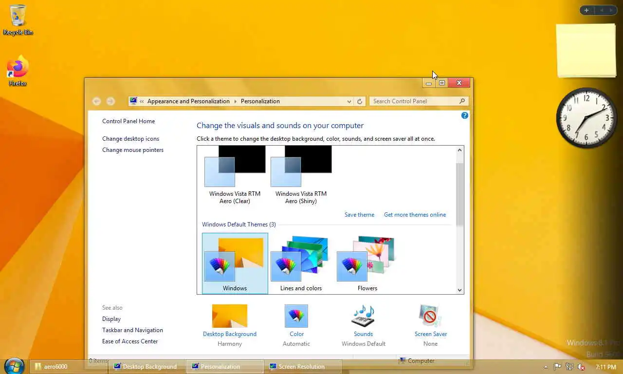
Task: Click the Personalization breadcrumb segment
Action: [260, 101]
